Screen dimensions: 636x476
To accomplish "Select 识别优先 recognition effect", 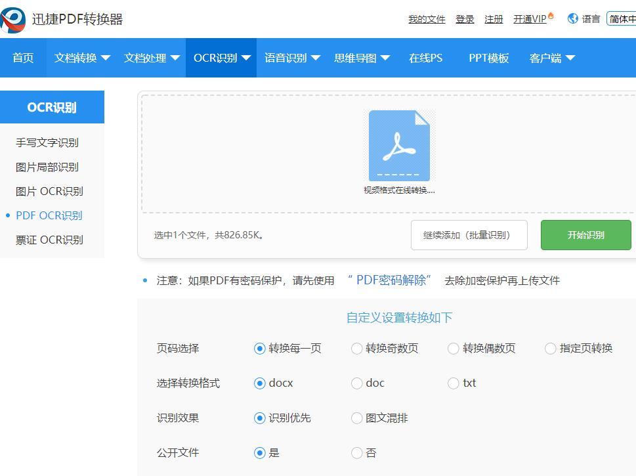I will click(260, 418).
